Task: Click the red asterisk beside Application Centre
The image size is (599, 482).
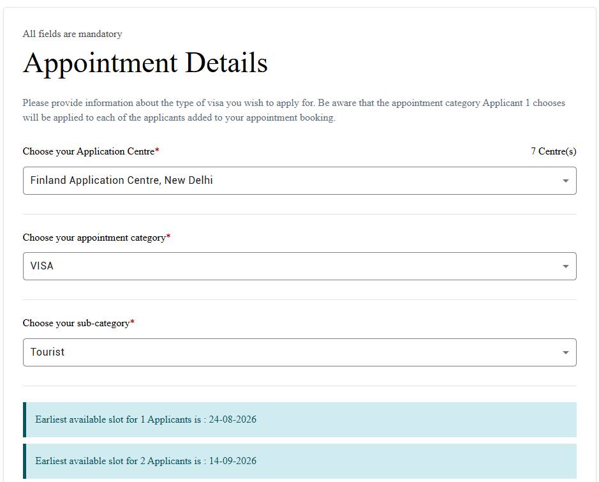Action: point(157,150)
